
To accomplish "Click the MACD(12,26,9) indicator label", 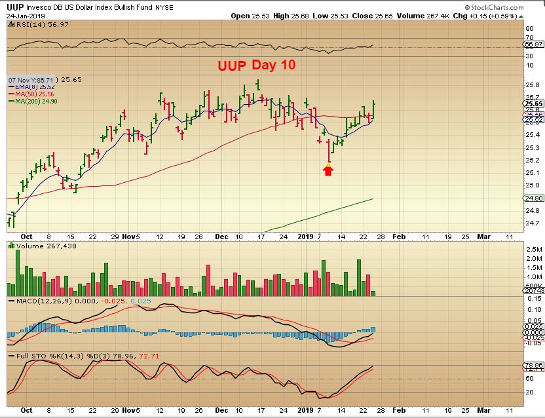I will [x=44, y=301].
